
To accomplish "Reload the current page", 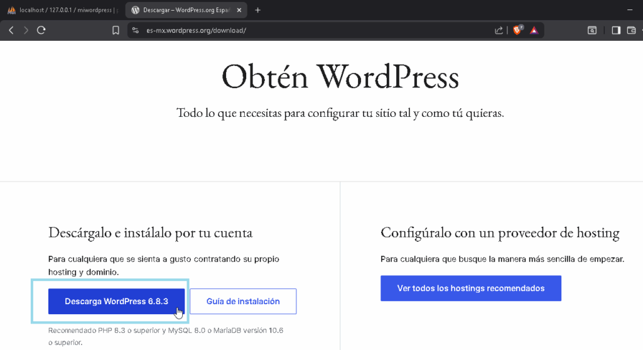I will (41, 30).
